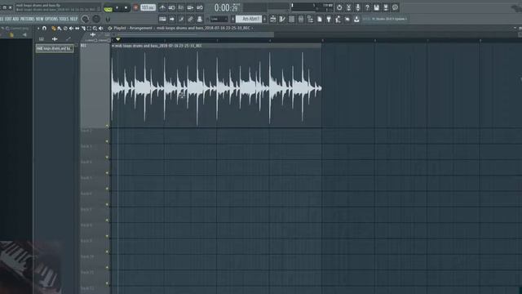Image resolution: width=522 pixels, height=294 pixels.
Task: Mute Track 4 with its green dot
Action: pyautogui.click(x=107, y=172)
